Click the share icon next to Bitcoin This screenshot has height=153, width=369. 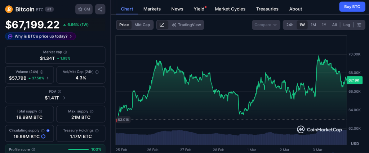coord(100,9)
